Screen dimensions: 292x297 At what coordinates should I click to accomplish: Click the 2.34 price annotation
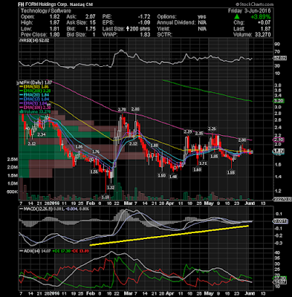(42, 134)
